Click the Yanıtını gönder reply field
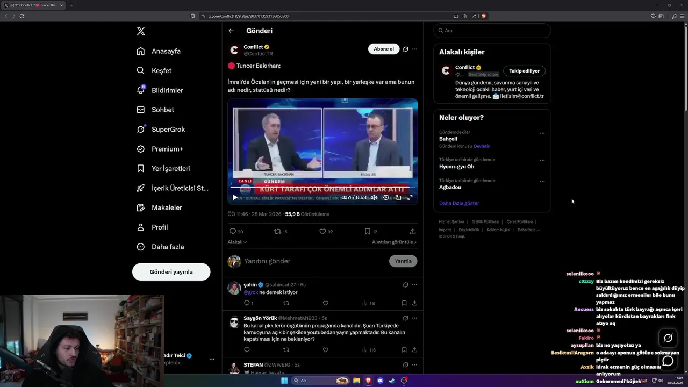This screenshot has width=688, height=387. pyautogui.click(x=314, y=261)
